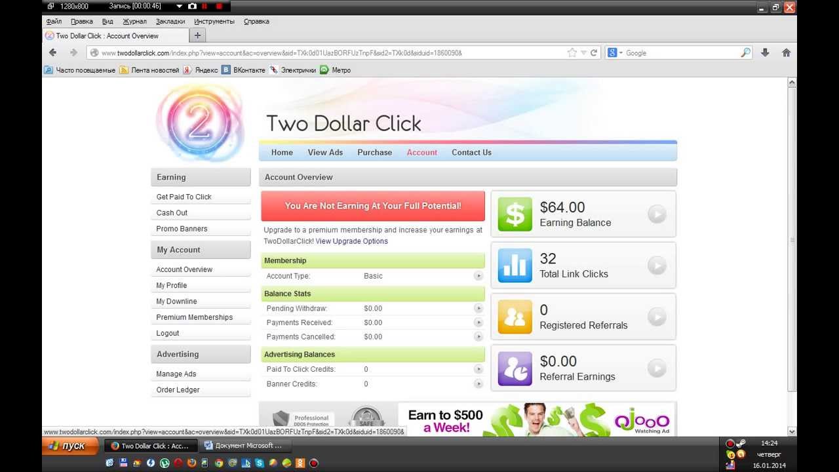The image size is (839, 472).
Task: Click the blue bar chart Total Link Clicks icon
Action: (x=515, y=265)
